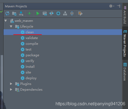Click the Maven Projects panel title
The image size is (128, 109).
(16, 6)
